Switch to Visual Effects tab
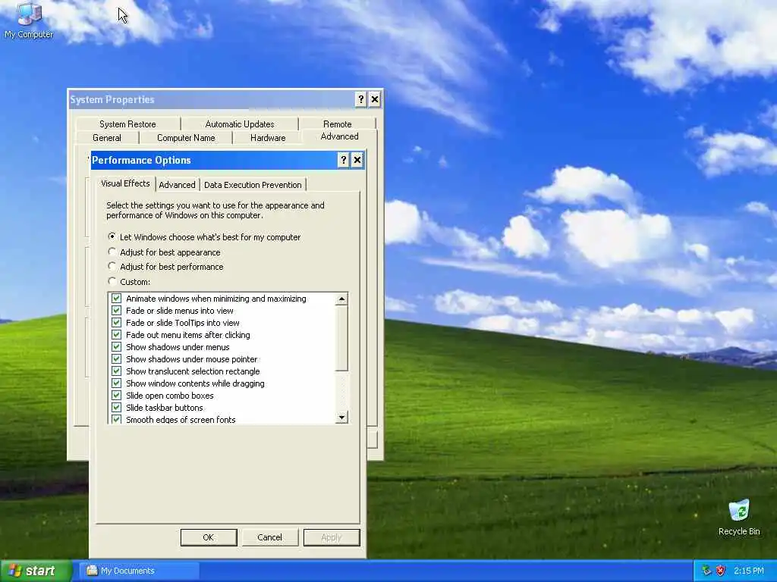777x582 pixels. coord(125,183)
